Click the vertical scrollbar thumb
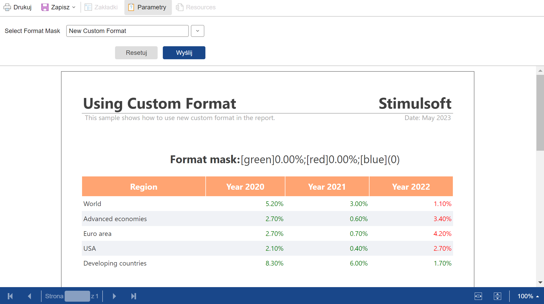This screenshot has height=304, width=544. point(540,112)
